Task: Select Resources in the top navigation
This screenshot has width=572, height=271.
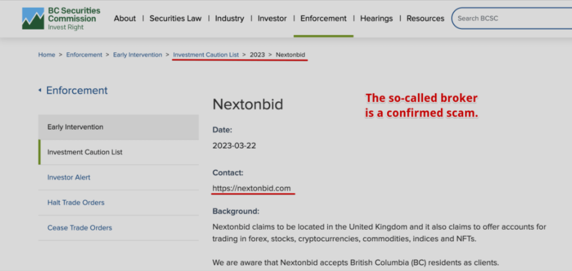Action: pos(425,18)
